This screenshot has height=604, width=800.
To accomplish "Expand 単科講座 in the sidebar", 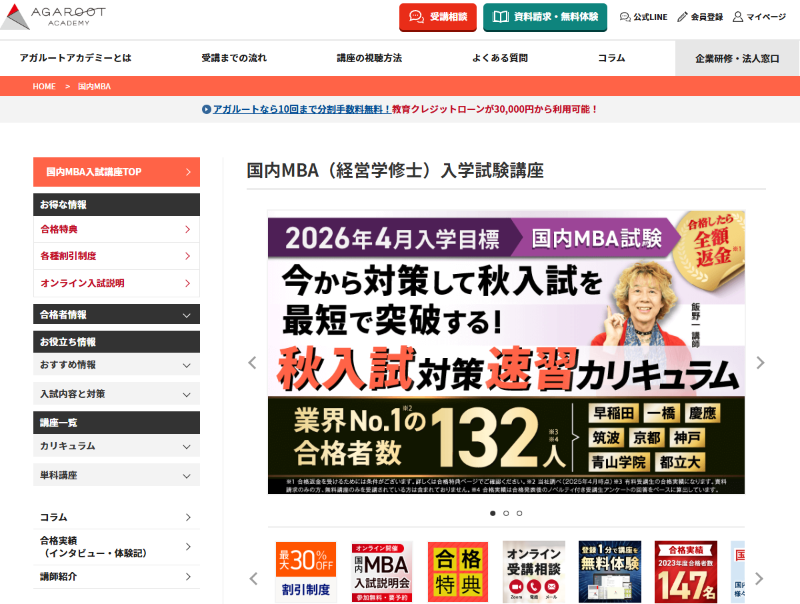I will [x=117, y=475].
